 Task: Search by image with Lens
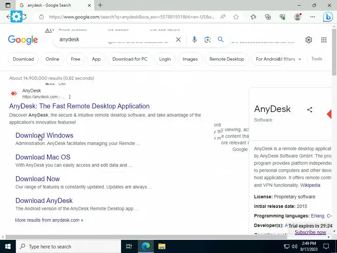point(207,40)
